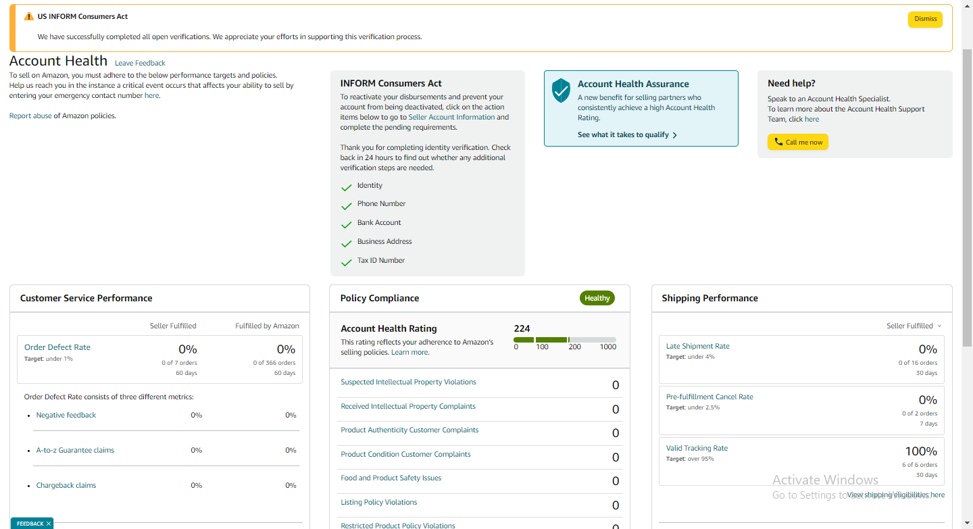The height and width of the screenshot is (529, 973).
Task: Click the 'Target: under 2.5%' text
Action: pyautogui.click(x=693, y=407)
